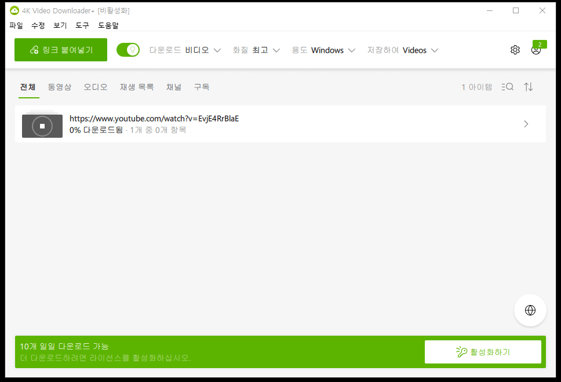Open the 도구 menu

click(82, 25)
